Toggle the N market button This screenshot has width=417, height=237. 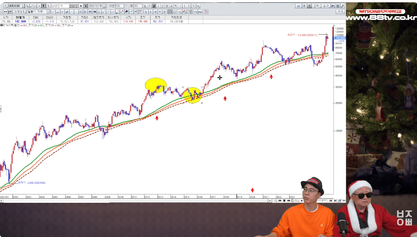48,6
